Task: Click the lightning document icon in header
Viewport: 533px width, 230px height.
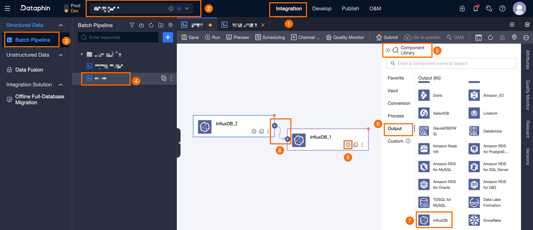Action: click(x=462, y=9)
